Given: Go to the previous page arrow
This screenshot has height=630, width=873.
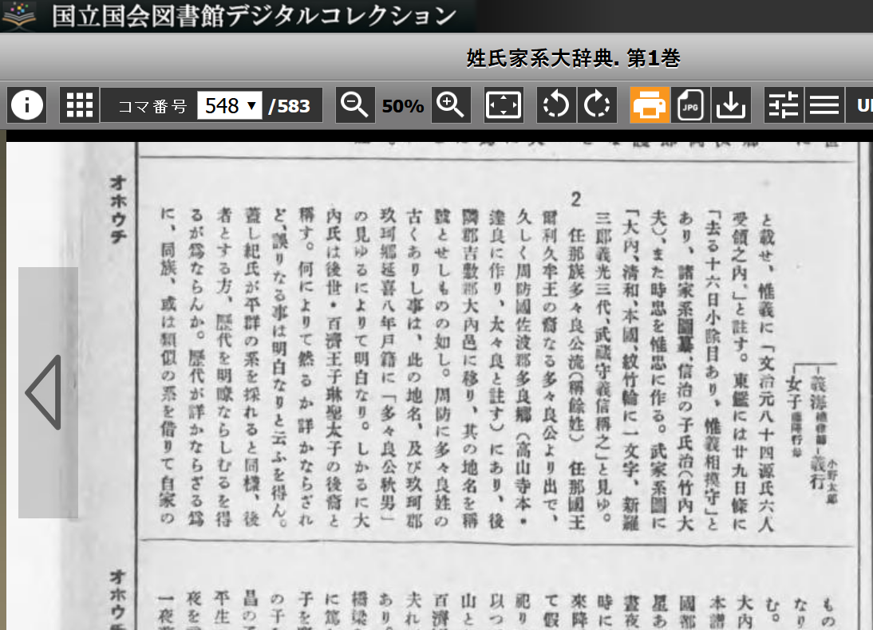Looking at the screenshot, I should [x=45, y=392].
